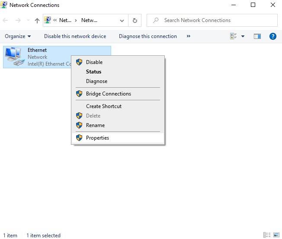Click the '1 item selected' status text
The width and height of the screenshot is (282, 239).
tap(43, 236)
